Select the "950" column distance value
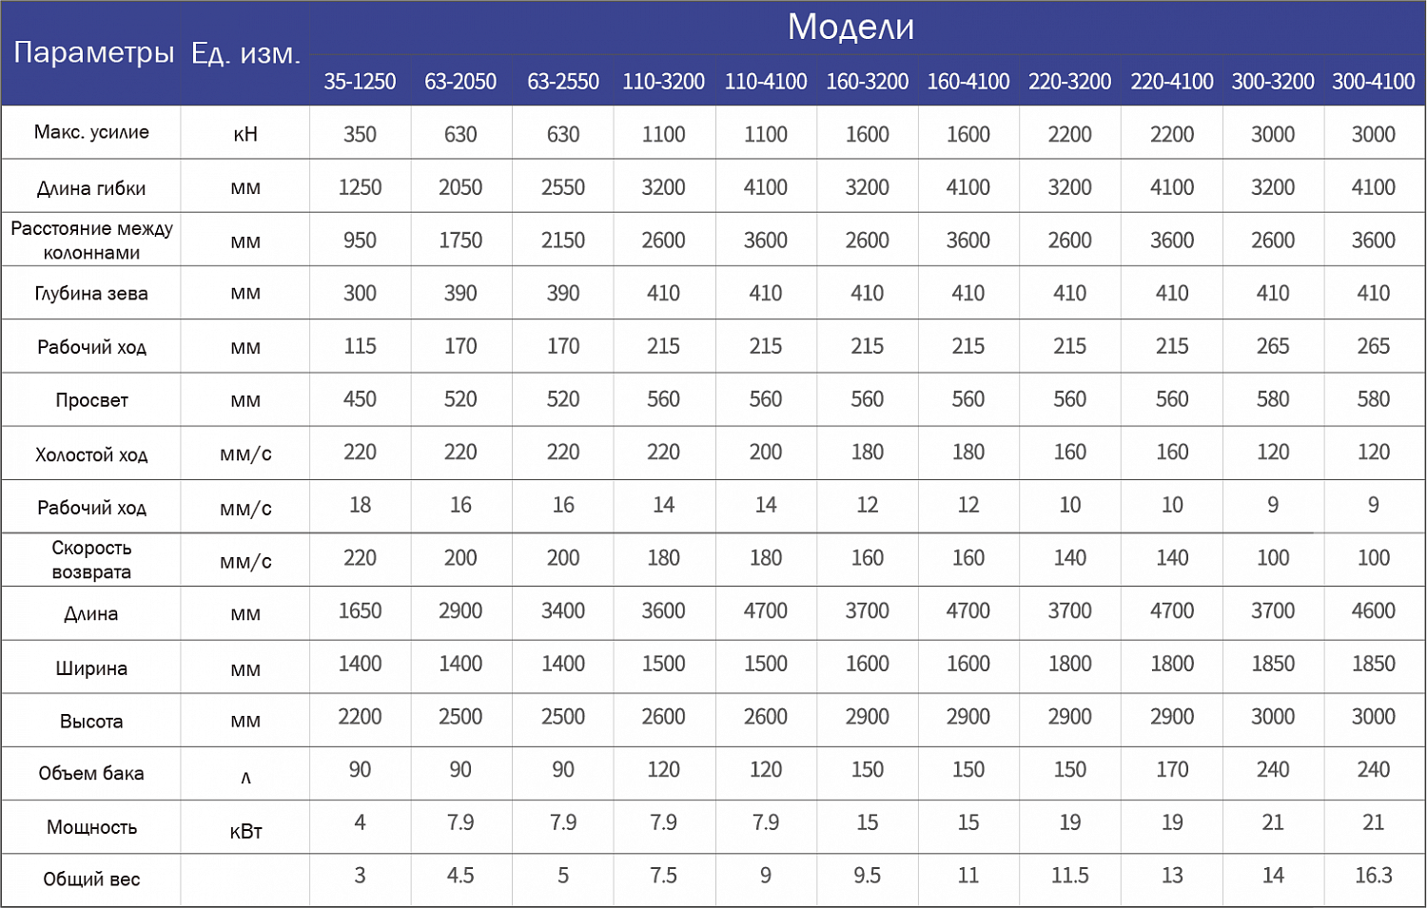Image resolution: width=1427 pixels, height=908 pixels. point(360,241)
